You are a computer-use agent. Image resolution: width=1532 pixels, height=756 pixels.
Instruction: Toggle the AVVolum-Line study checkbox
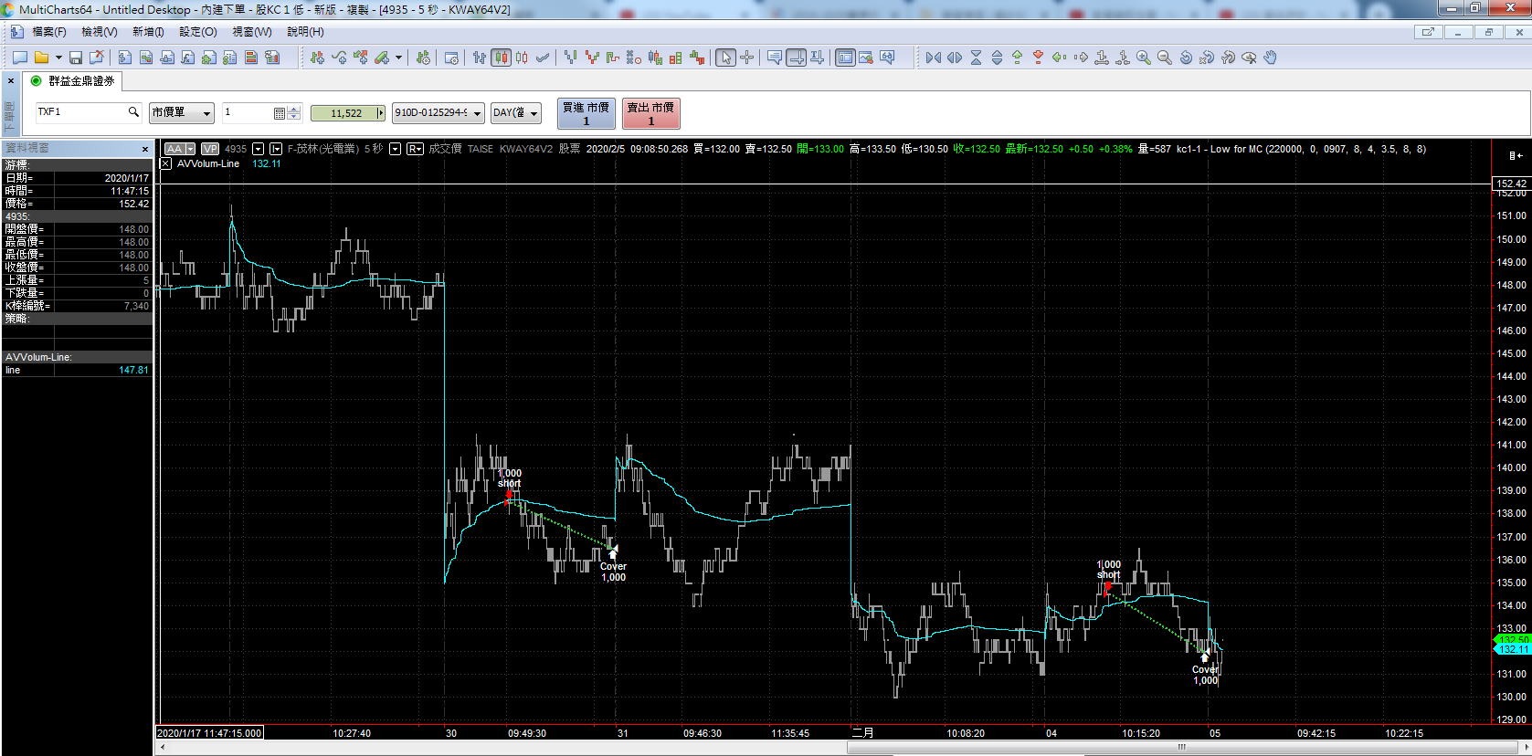point(165,164)
